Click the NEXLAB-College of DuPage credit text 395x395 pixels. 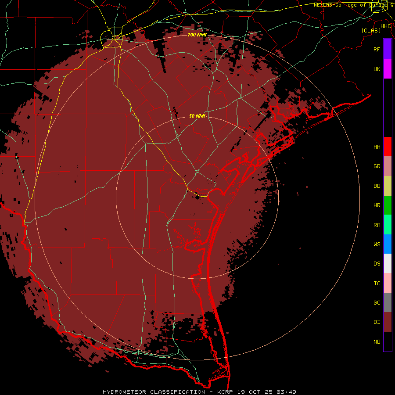[353, 5]
